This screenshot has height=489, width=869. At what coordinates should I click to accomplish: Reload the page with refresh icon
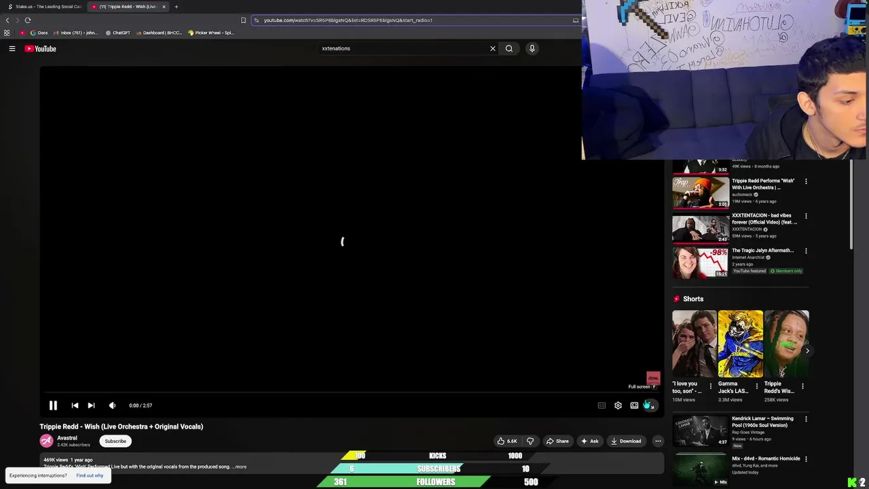[x=28, y=20]
